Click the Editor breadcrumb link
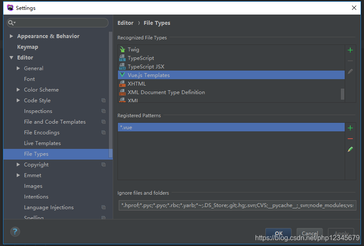Viewport: 364px width, 246px height. (x=125, y=23)
